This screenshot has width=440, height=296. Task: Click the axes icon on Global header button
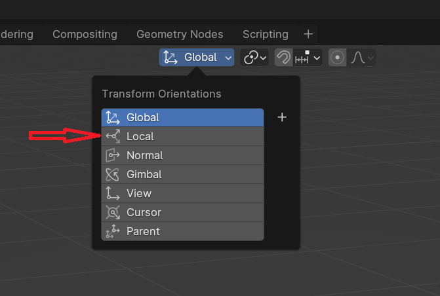tap(170, 58)
